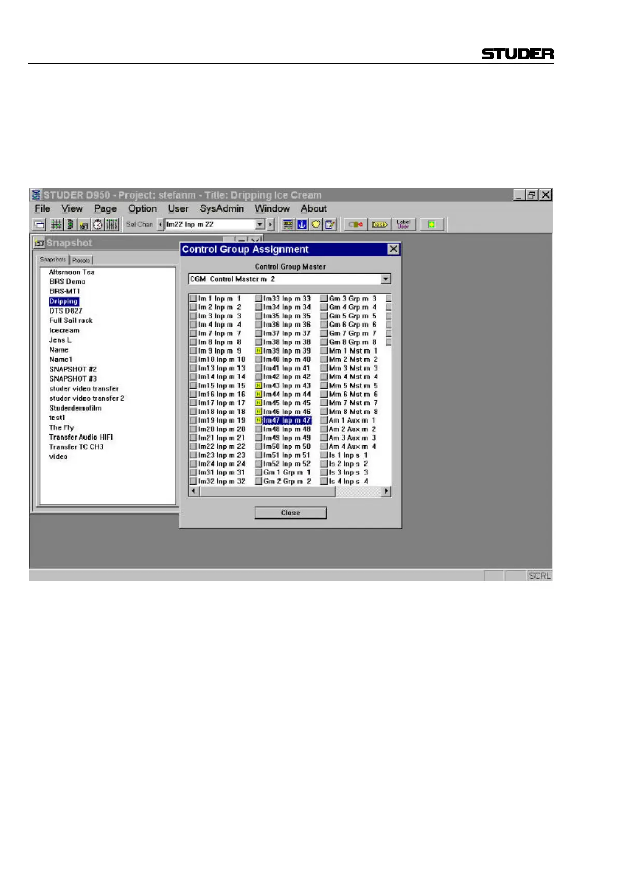Screen dimensions: 617x873
Task: Switch to the Snapshots tab
Action: coord(53,260)
